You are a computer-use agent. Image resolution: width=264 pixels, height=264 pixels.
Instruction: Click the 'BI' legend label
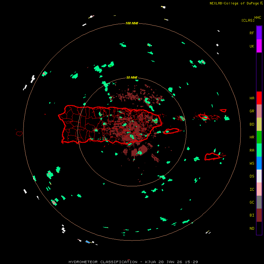coord(252,215)
